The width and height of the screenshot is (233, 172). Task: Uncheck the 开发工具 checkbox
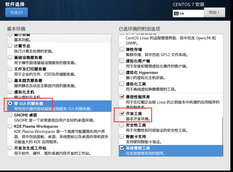click(x=122, y=113)
